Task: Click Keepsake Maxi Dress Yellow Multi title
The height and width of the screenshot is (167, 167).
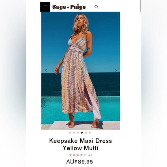Action: click(81, 144)
